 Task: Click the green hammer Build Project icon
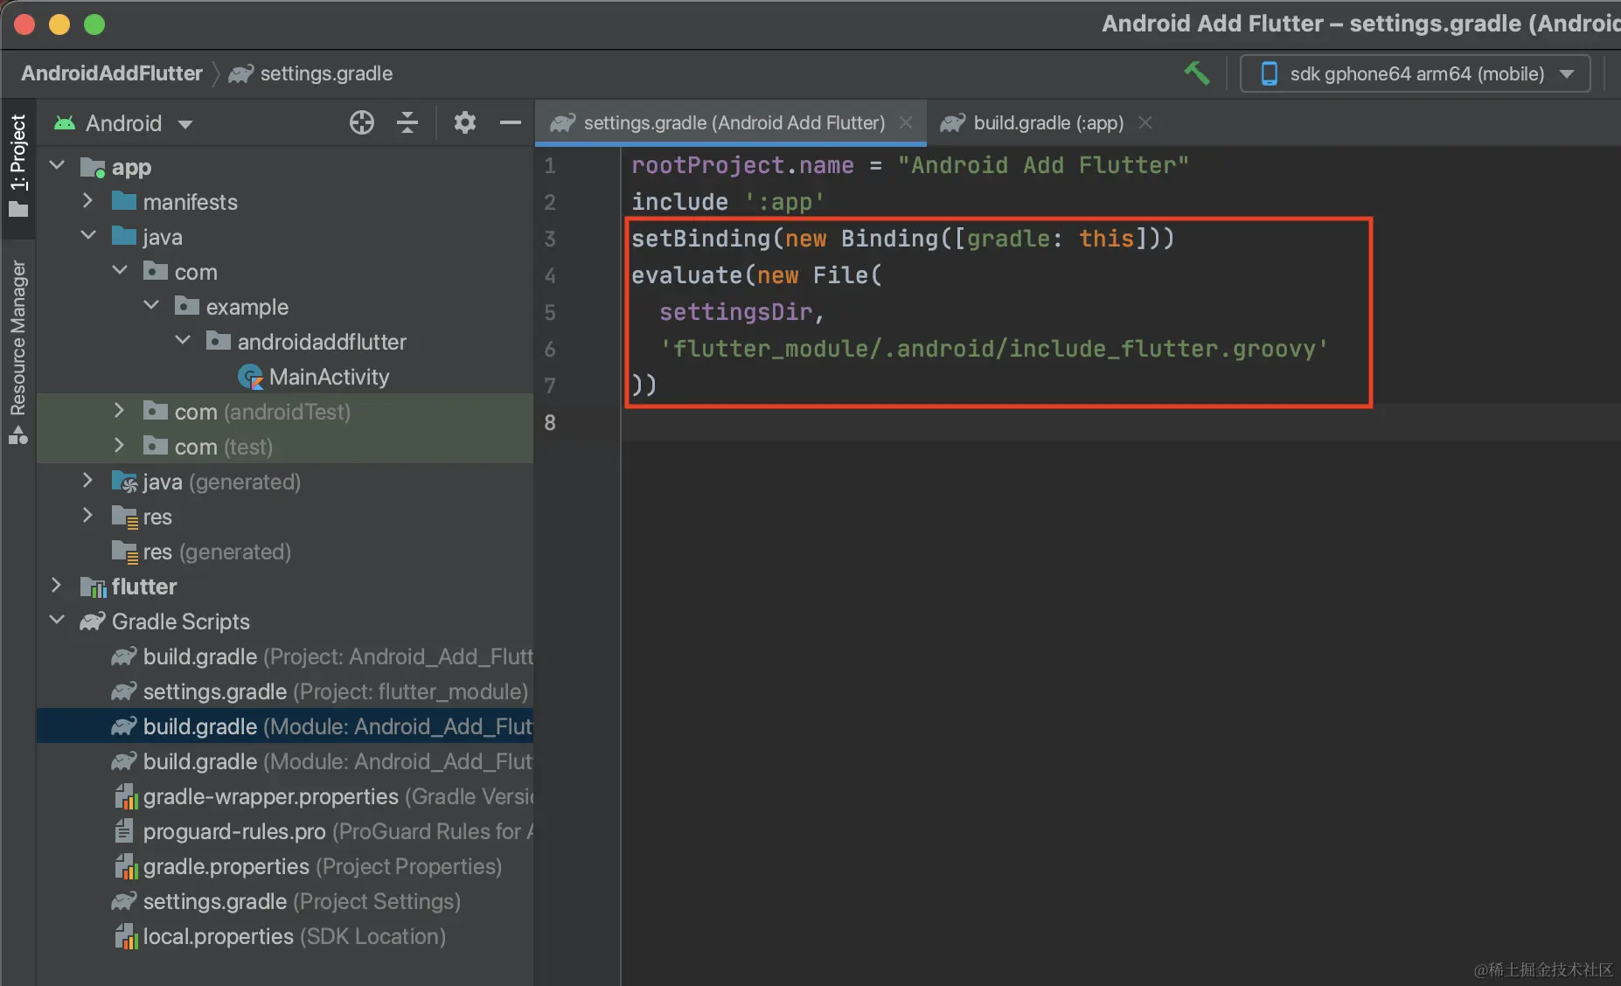coord(1196,73)
